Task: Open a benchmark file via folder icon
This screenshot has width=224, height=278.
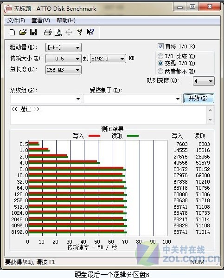Action: point(23,32)
